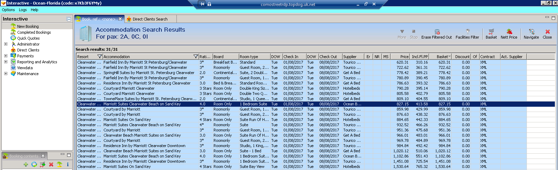Screen dimensions: 558x170
Task: Pin the remote desktop connection bar
Action: point(202,4)
